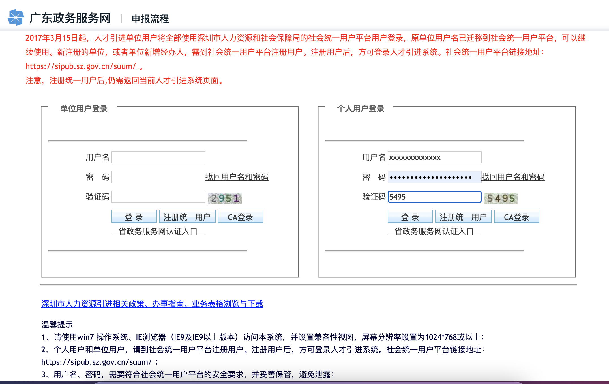Image resolution: width=609 pixels, height=384 pixels.
Task: Click 注册统一用户 in the unit login panel
Action: pos(187,216)
